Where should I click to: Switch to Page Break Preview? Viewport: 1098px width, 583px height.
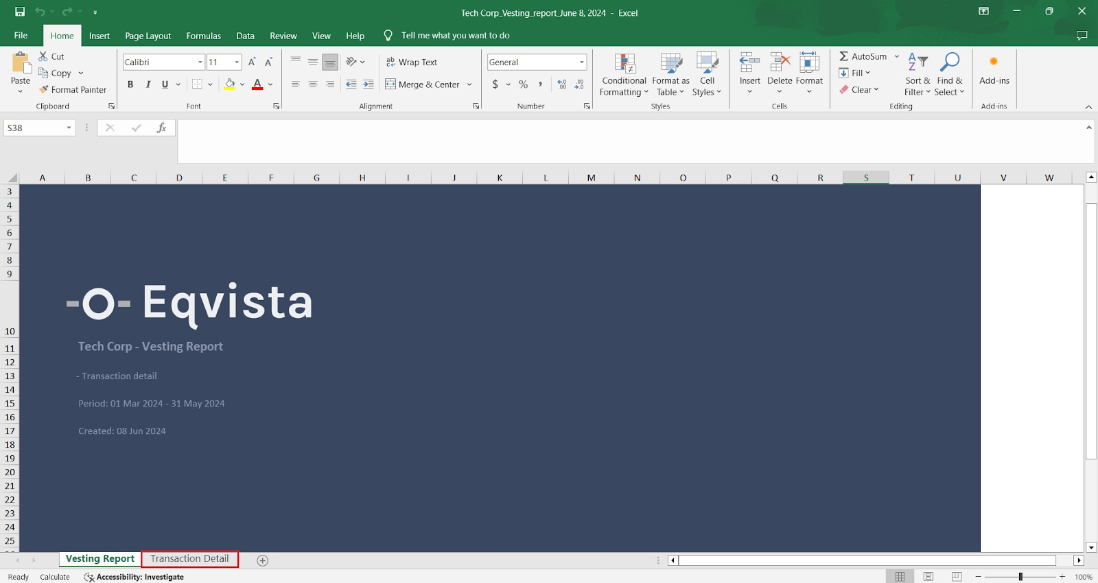[x=957, y=577]
